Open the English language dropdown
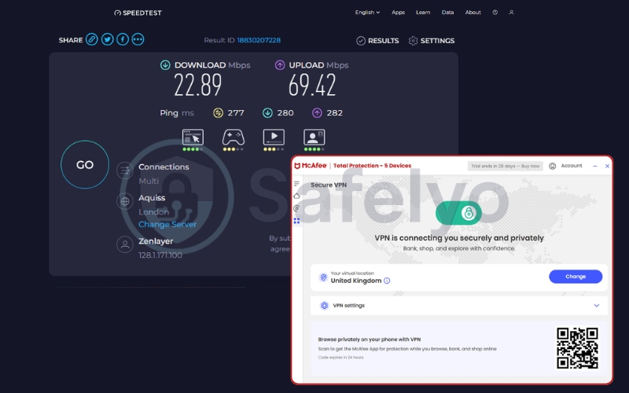 pos(367,13)
